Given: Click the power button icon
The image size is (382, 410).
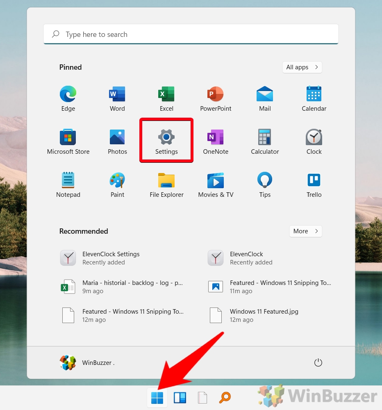Looking at the screenshot, I should tap(318, 362).
